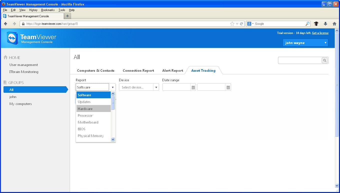
Task: Open the Report dropdown arrow
Action: [112, 87]
